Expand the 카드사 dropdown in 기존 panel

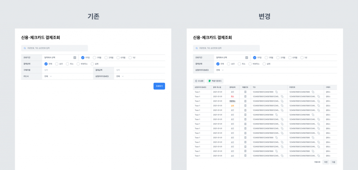[x=48, y=76]
